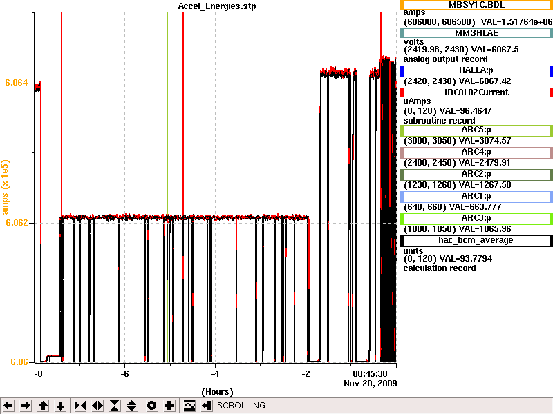Click the calculation record text
The height and width of the screenshot is (414, 553).
tap(440, 268)
